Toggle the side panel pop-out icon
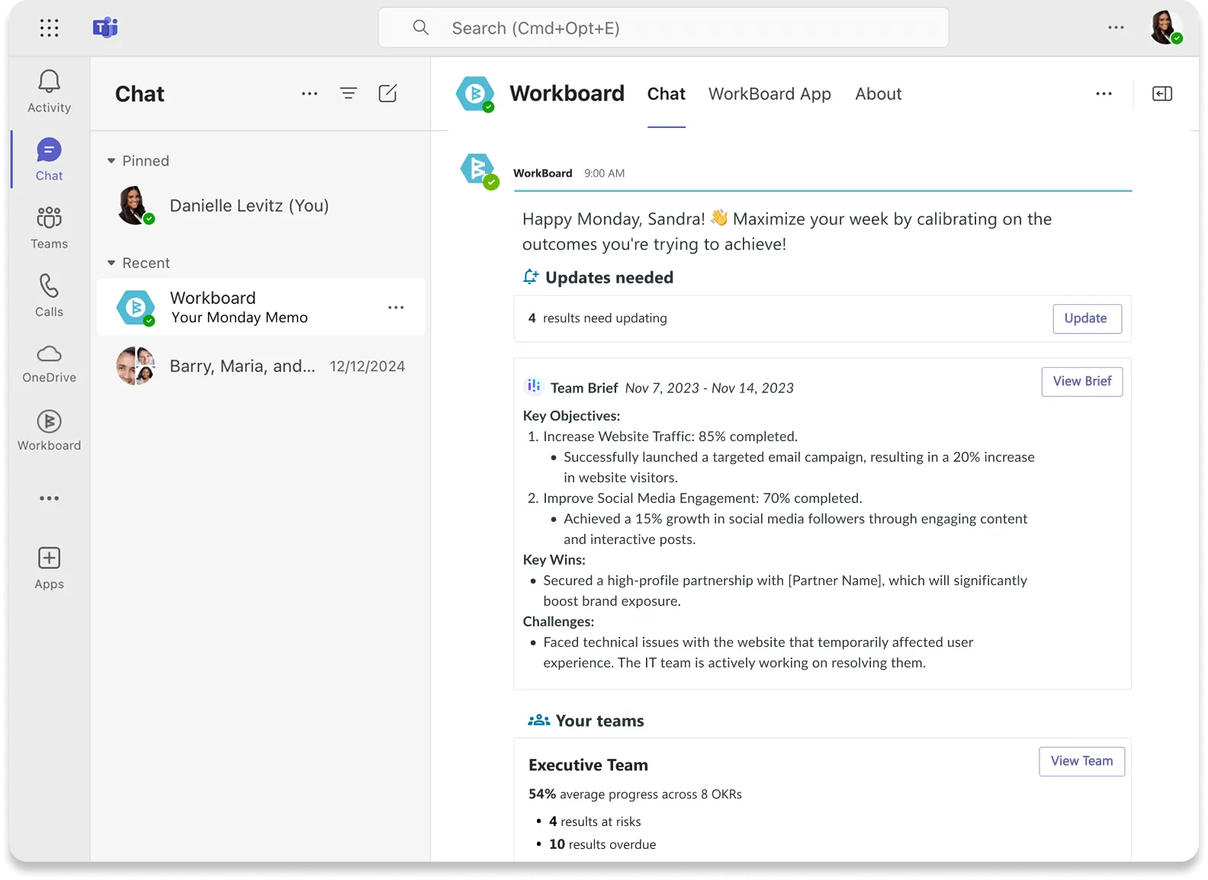Screen dimensions: 1208x880 [x=1162, y=94]
